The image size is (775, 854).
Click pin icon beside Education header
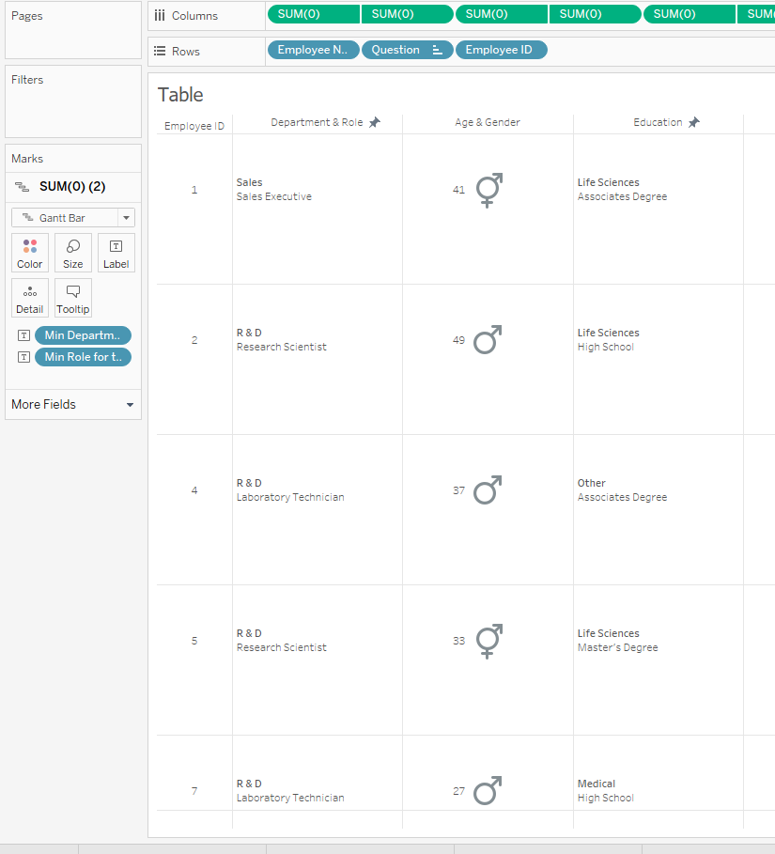pos(694,123)
